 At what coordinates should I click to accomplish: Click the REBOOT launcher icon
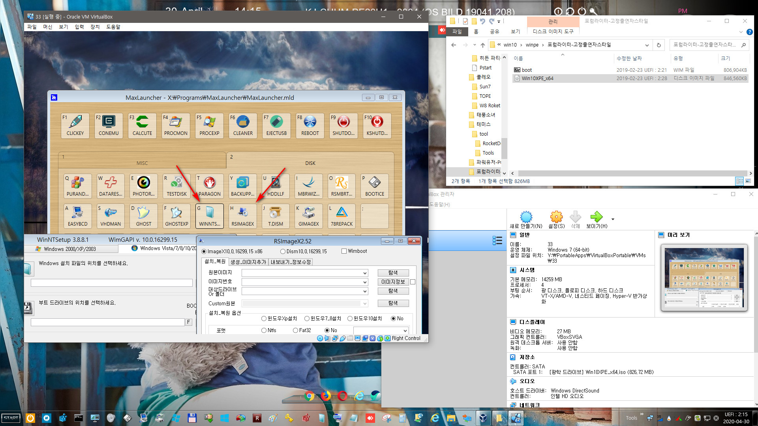pyautogui.click(x=310, y=125)
